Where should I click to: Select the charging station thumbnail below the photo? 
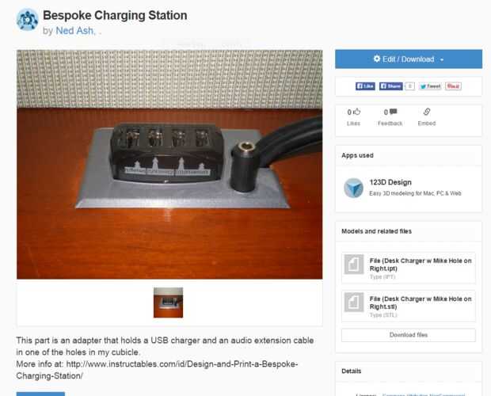click(168, 303)
